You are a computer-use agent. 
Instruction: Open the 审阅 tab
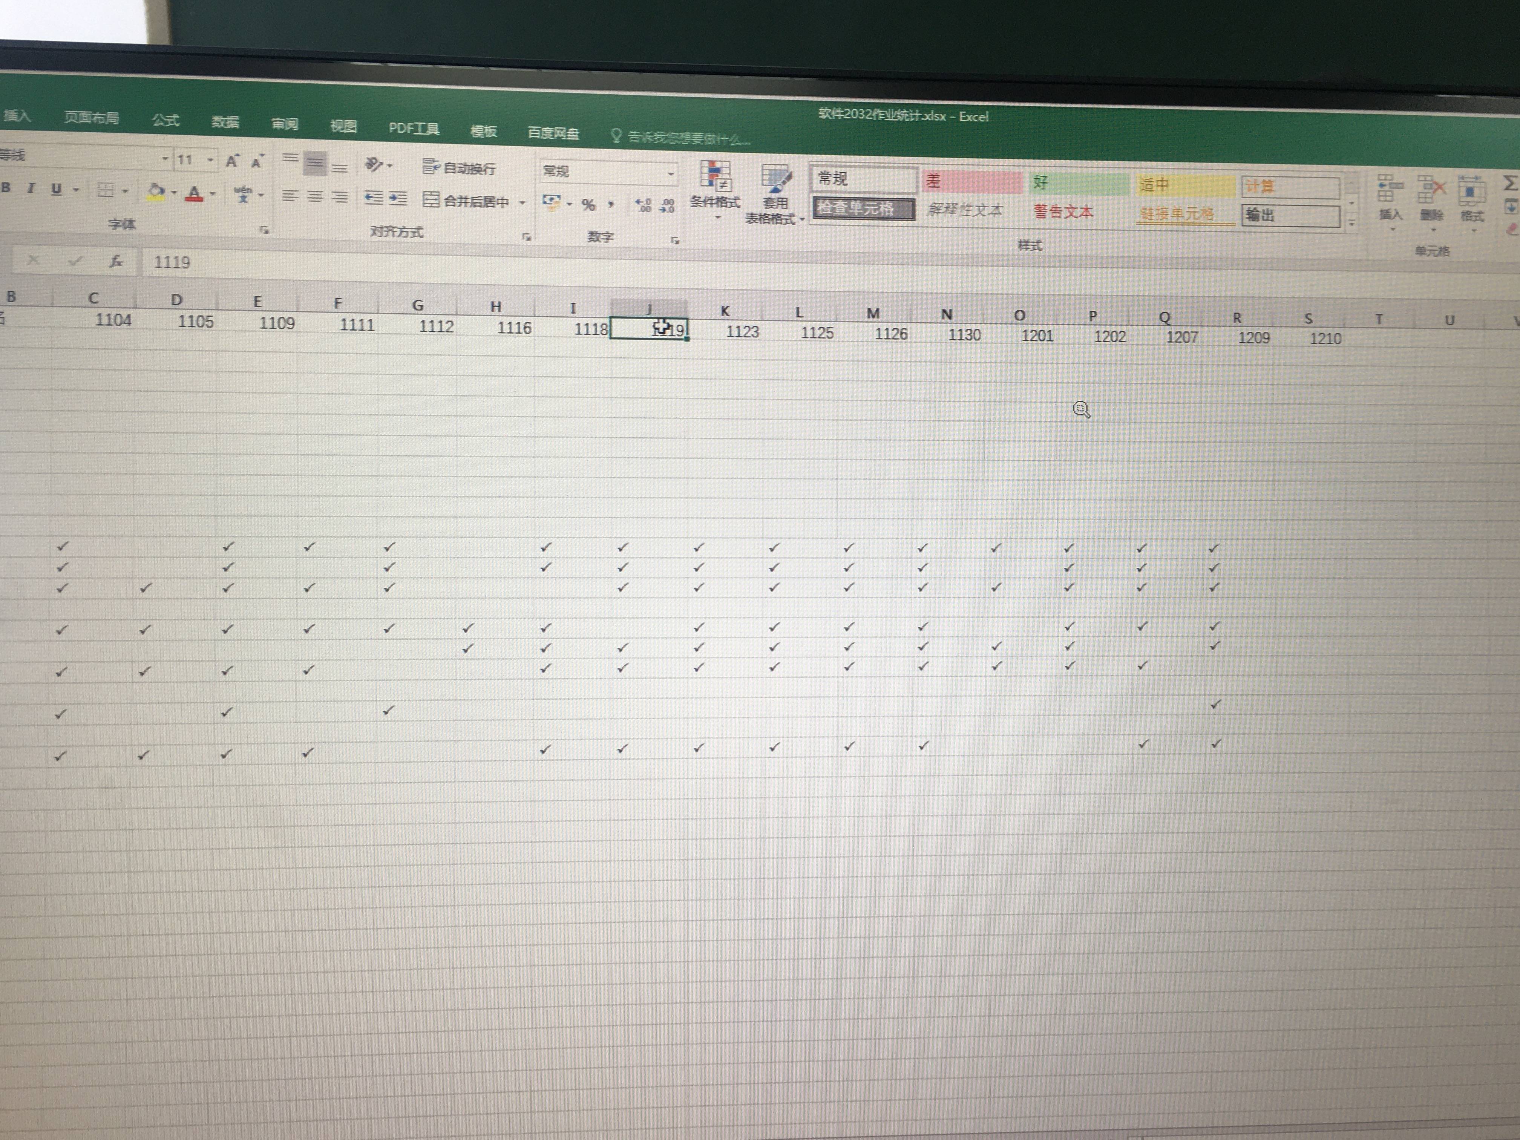pyautogui.click(x=285, y=124)
